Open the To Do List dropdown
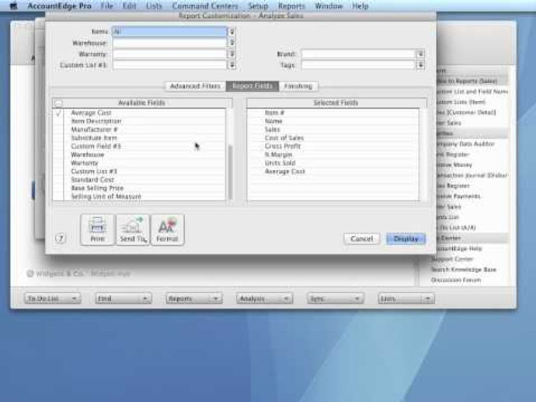Viewport: 536px width, 402px height. 52,299
